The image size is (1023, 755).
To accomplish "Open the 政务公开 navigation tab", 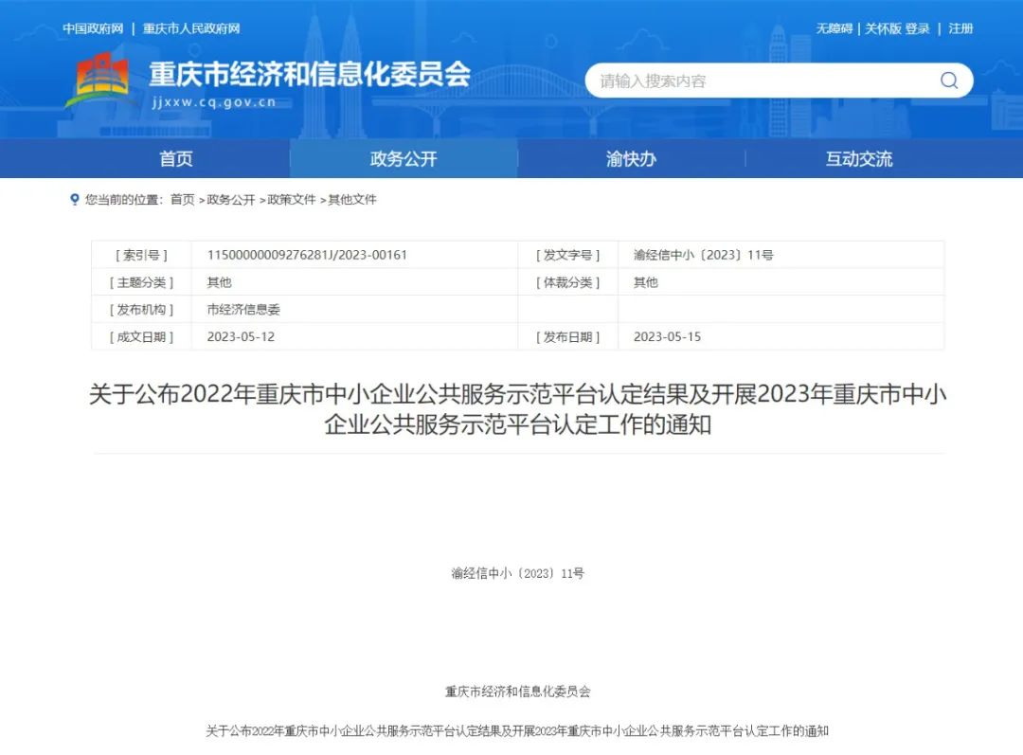I will pyautogui.click(x=402, y=158).
